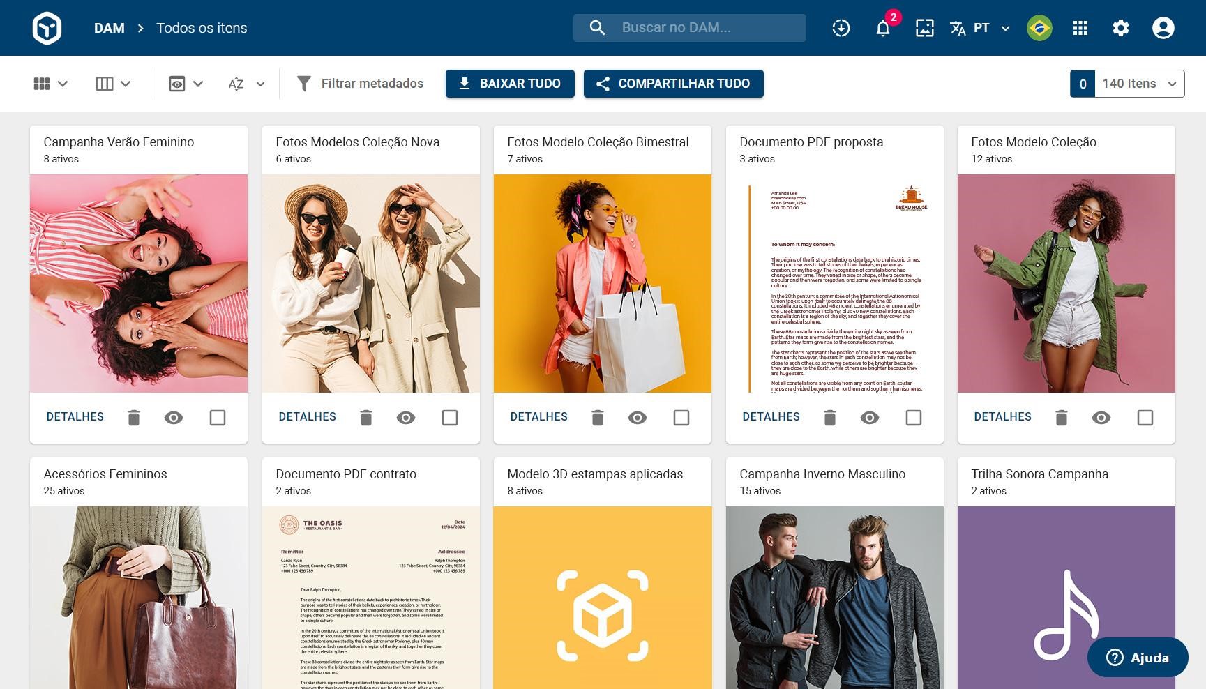Image resolution: width=1206 pixels, height=689 pixels.
Task: Click the Filtrar metadados filter funnel icon
Action: tap(304, 84)
